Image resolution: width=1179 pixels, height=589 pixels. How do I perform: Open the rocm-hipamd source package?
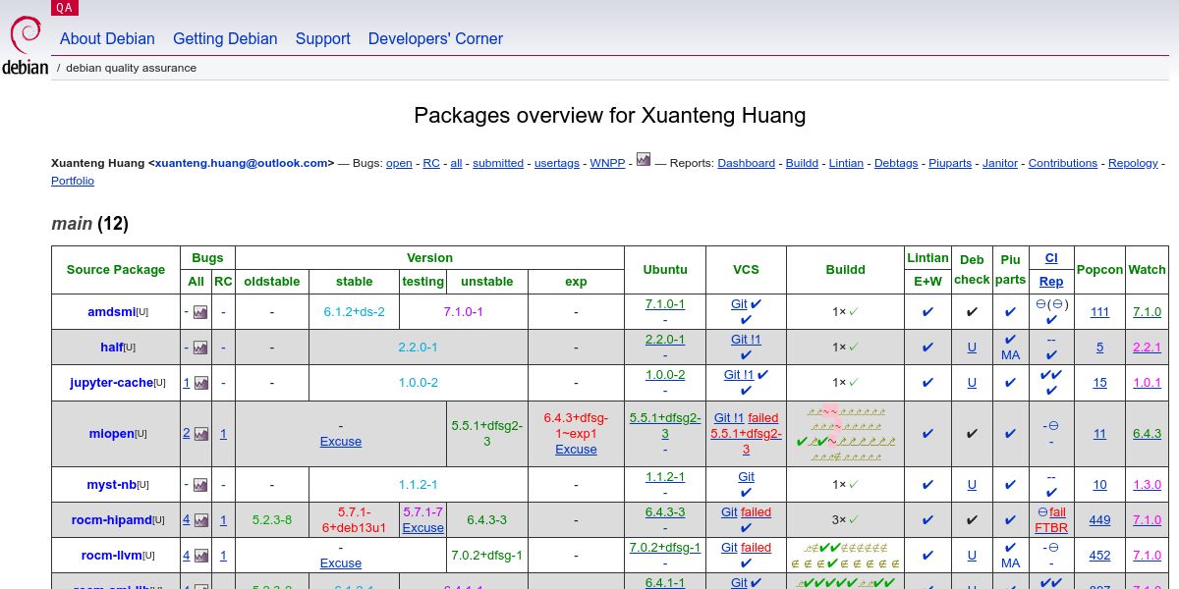tap(111, 520)
